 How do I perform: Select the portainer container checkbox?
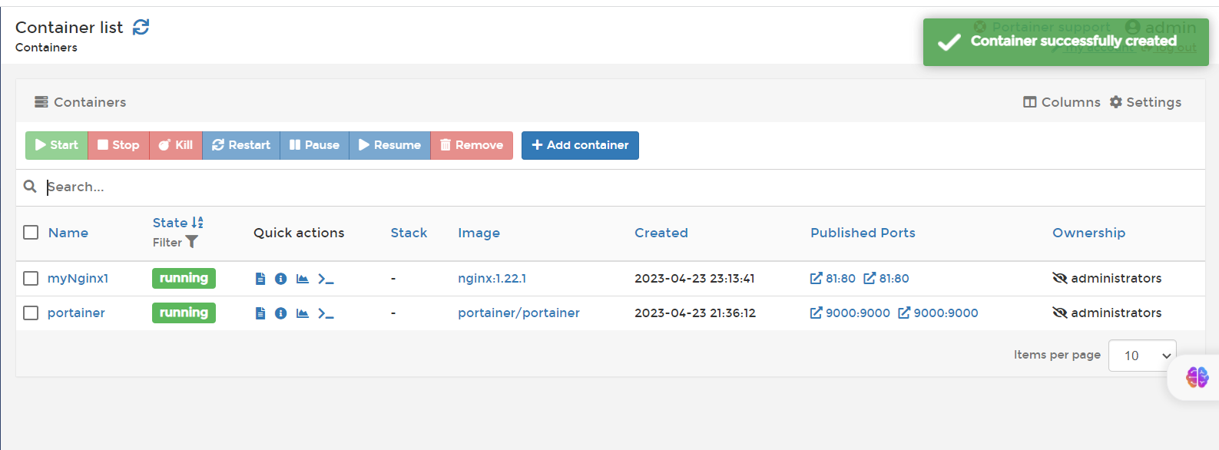pyautogui.click(x=31, y=313)
